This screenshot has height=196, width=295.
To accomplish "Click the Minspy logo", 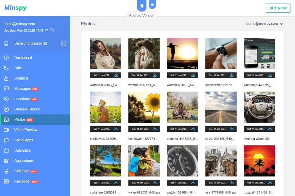I will (x=16, y=8).
